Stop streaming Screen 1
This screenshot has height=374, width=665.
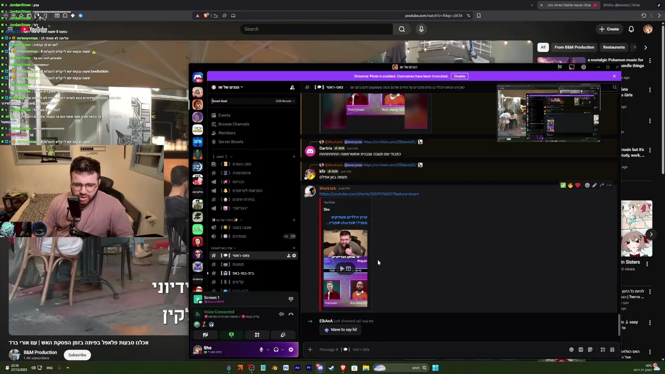pos(291,299)
